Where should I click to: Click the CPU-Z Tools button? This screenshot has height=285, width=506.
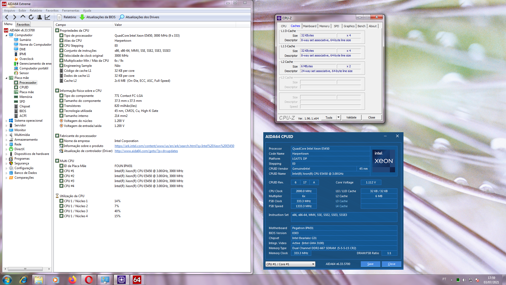coord(329,117)
